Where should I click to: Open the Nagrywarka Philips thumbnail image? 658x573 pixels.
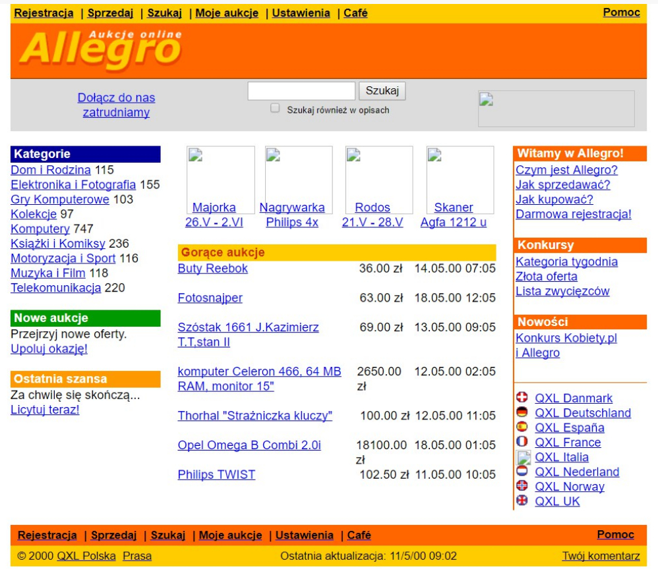pyautogui.click(x=299, y=179)
